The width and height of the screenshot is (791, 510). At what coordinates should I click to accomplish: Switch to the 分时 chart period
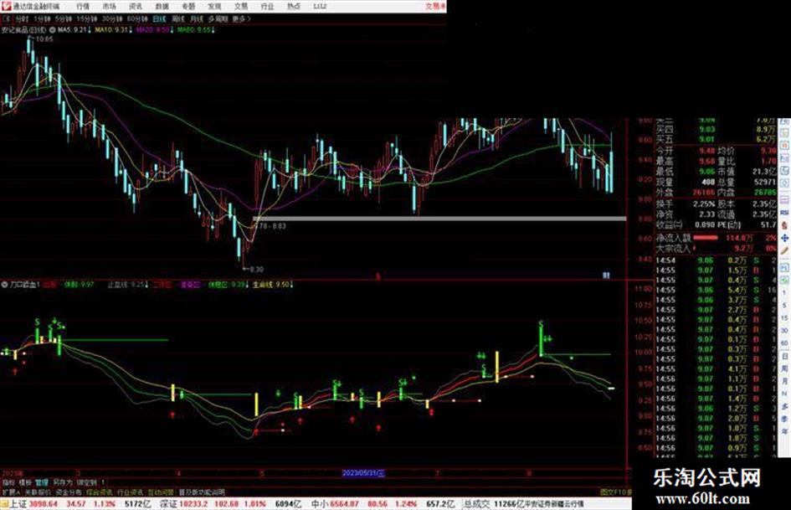(x=22, y=19)
